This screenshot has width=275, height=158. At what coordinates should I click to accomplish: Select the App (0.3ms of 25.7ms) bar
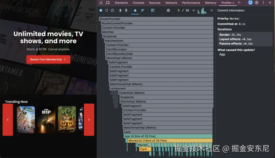(x=168, y=136)
